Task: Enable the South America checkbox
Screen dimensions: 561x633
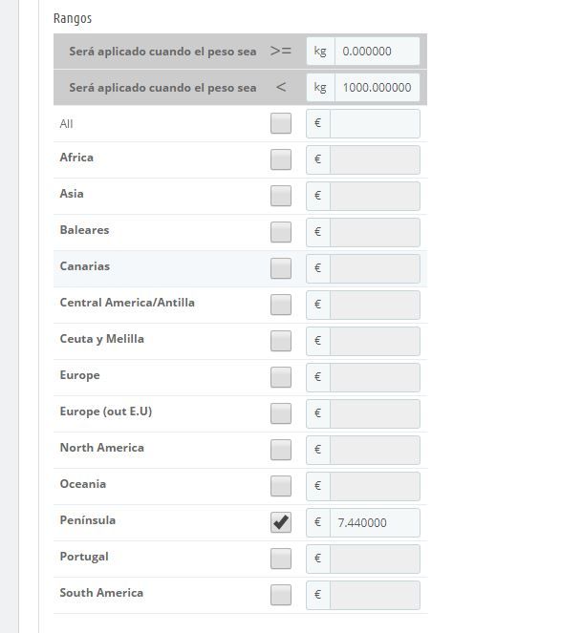Action: pyautogui.click(x=281, y=595)
